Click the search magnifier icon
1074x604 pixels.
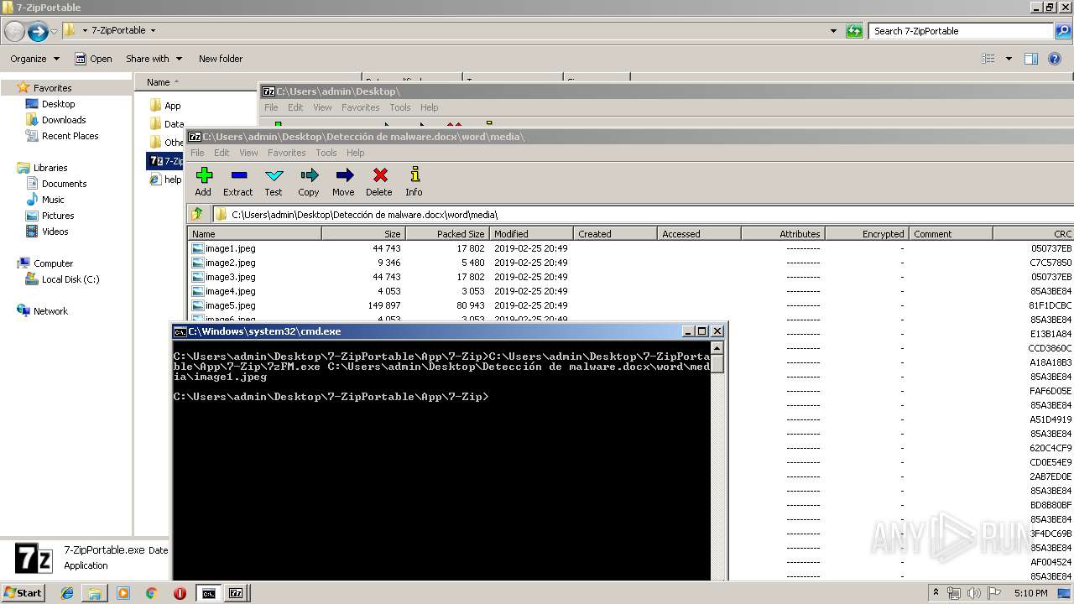pos(1063,31)
